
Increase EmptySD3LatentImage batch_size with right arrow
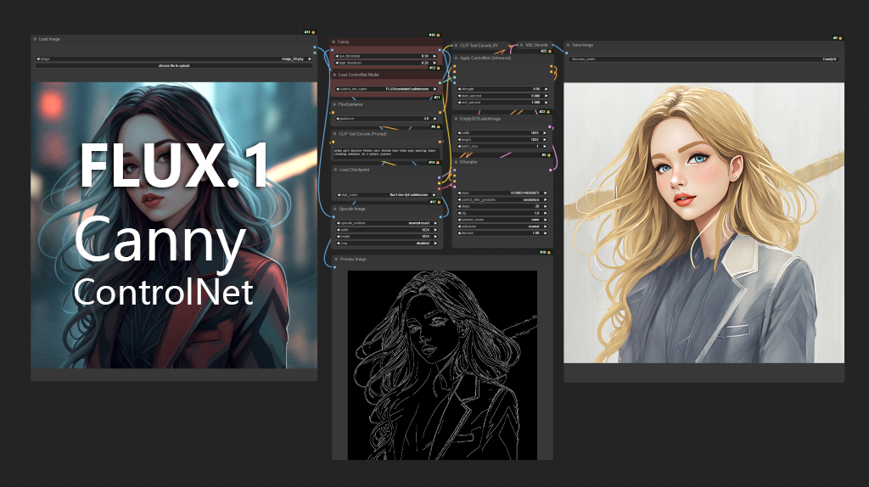tap(545, 146)
